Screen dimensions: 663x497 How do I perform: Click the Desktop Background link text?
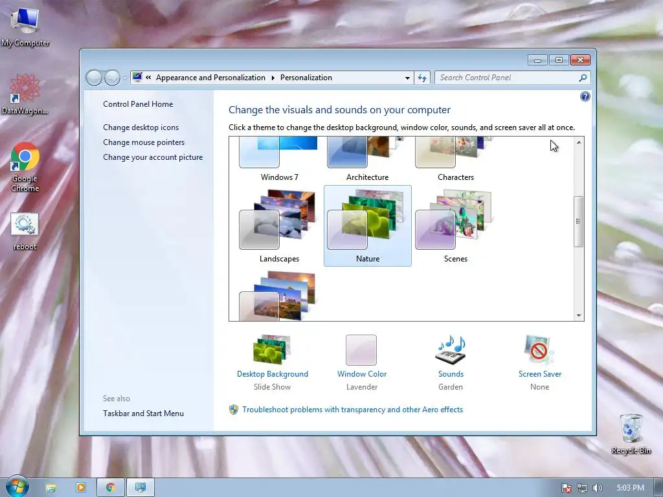click(273, 374)
